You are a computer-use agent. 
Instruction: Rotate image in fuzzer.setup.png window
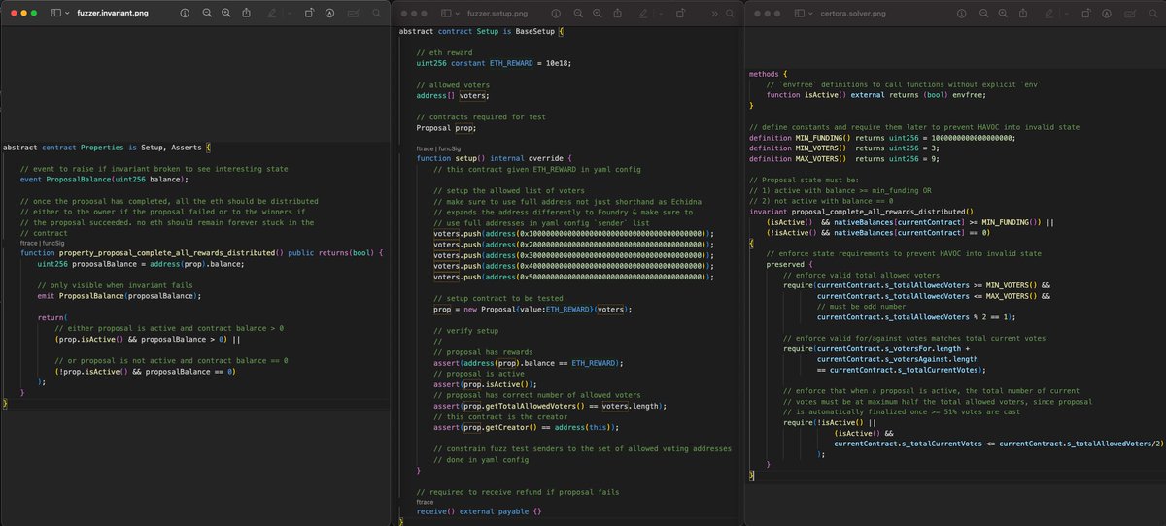tap(680, 14)
